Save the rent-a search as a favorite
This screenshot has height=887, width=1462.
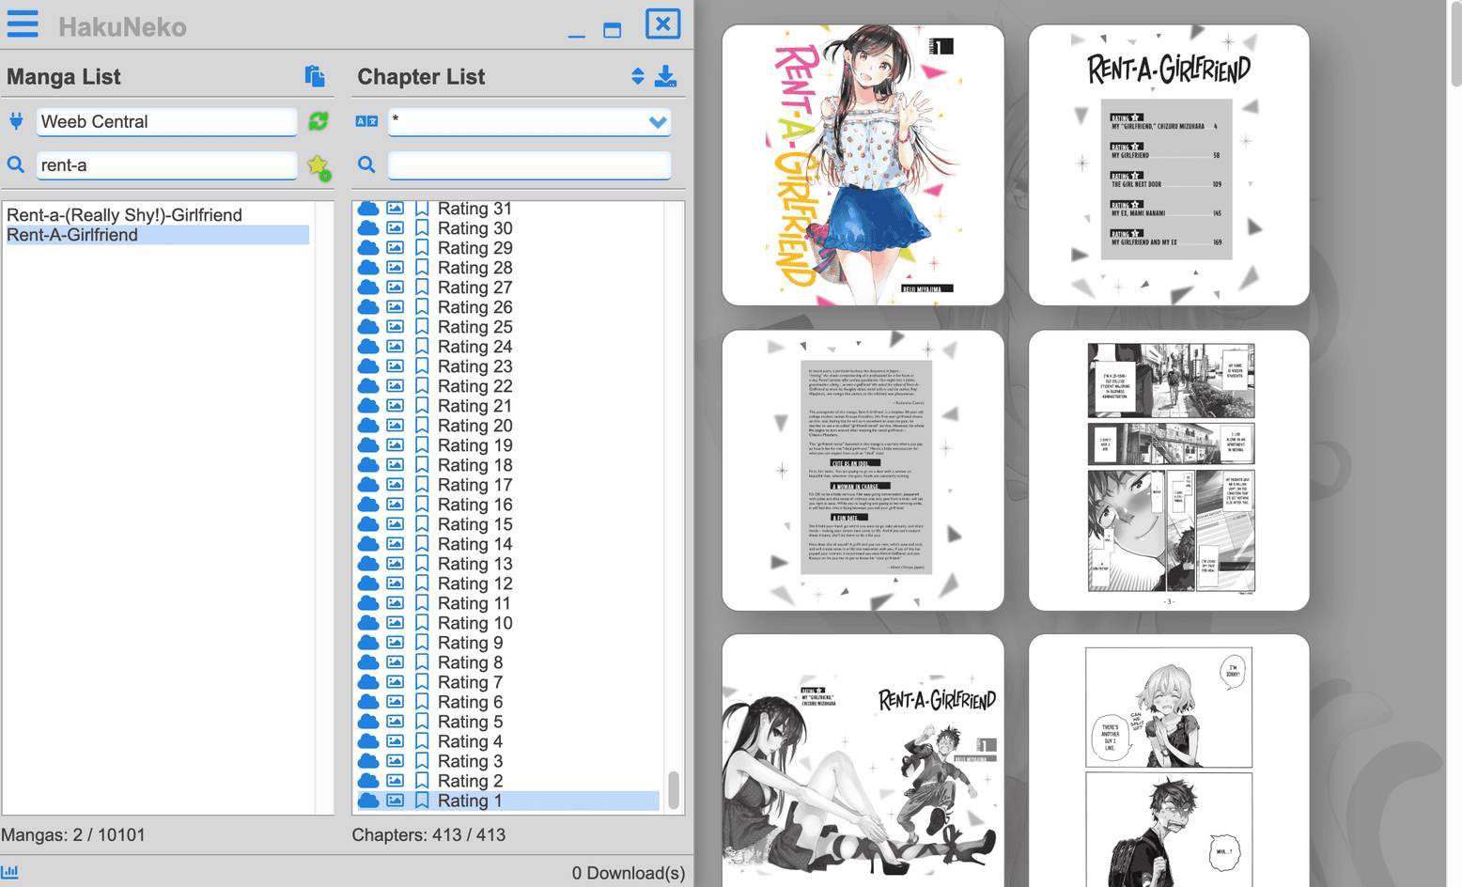(x=319, y=165)
